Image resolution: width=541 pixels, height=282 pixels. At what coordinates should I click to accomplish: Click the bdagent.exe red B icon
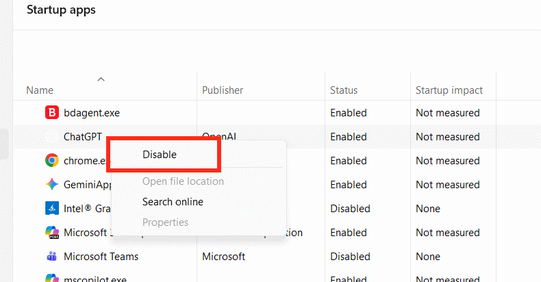pos(52,113)
